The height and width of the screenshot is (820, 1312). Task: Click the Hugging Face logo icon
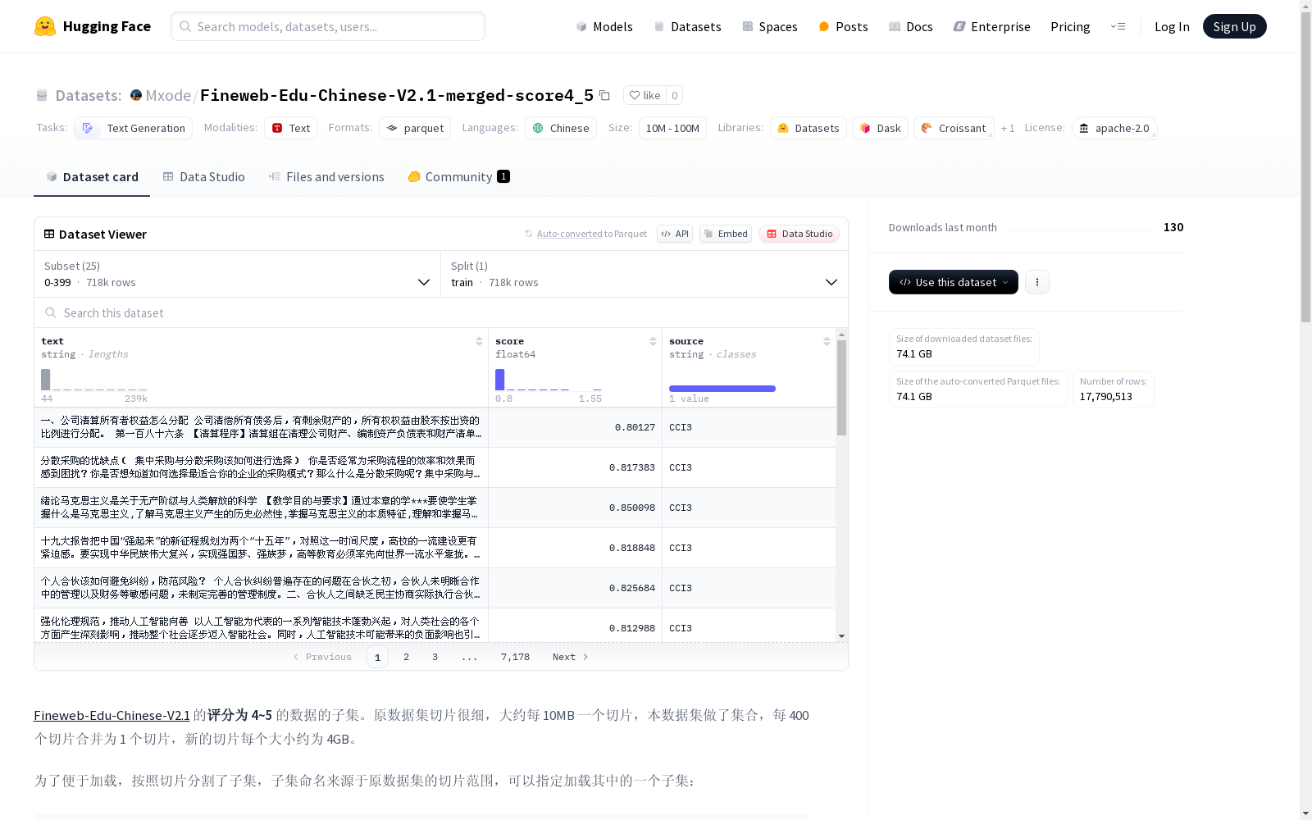point(45,26)
